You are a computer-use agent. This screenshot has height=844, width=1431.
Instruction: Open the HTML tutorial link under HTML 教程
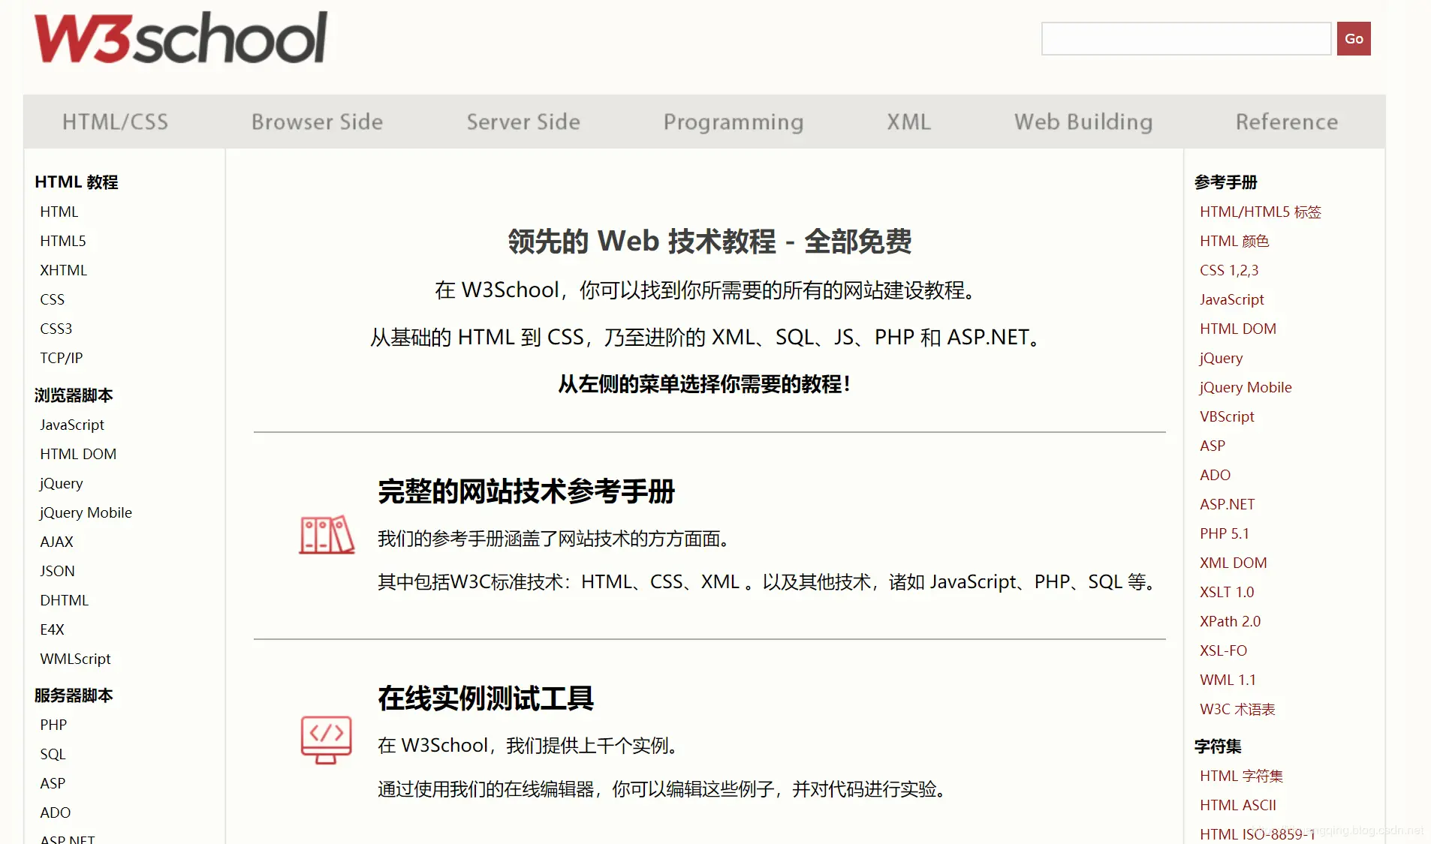pyautogui.click(x=59, y=212)
